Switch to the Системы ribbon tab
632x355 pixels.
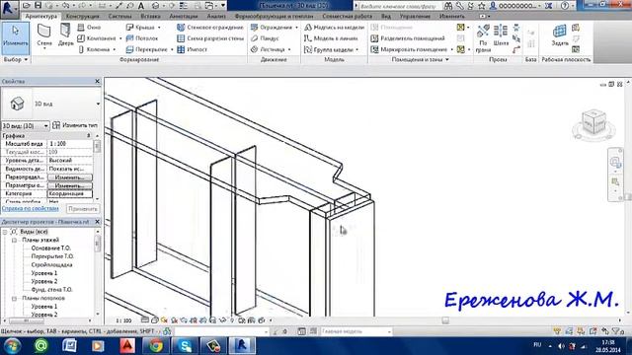[119, 16]
